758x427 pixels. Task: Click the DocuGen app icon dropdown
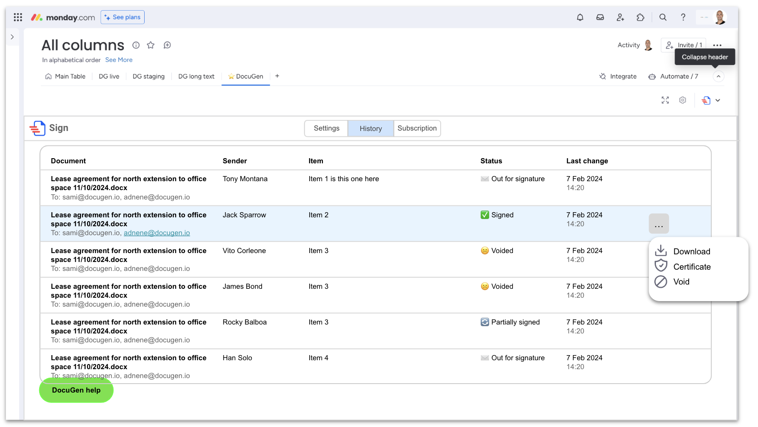click(x=711, y=100)
